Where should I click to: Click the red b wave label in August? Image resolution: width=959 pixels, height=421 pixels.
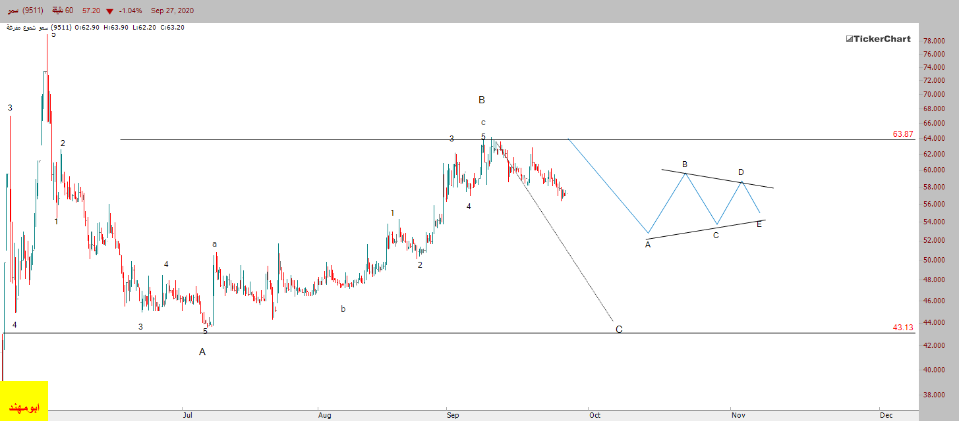pyautogui.click(x=343, y=309)
